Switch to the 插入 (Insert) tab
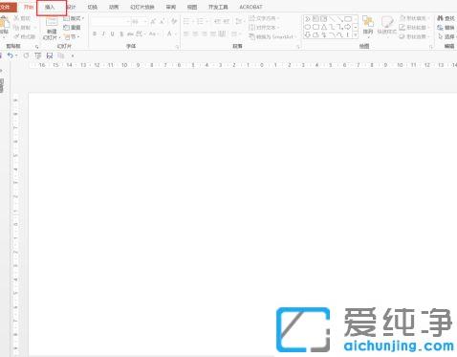The image size is (457, 357). [x=50, y=7]
